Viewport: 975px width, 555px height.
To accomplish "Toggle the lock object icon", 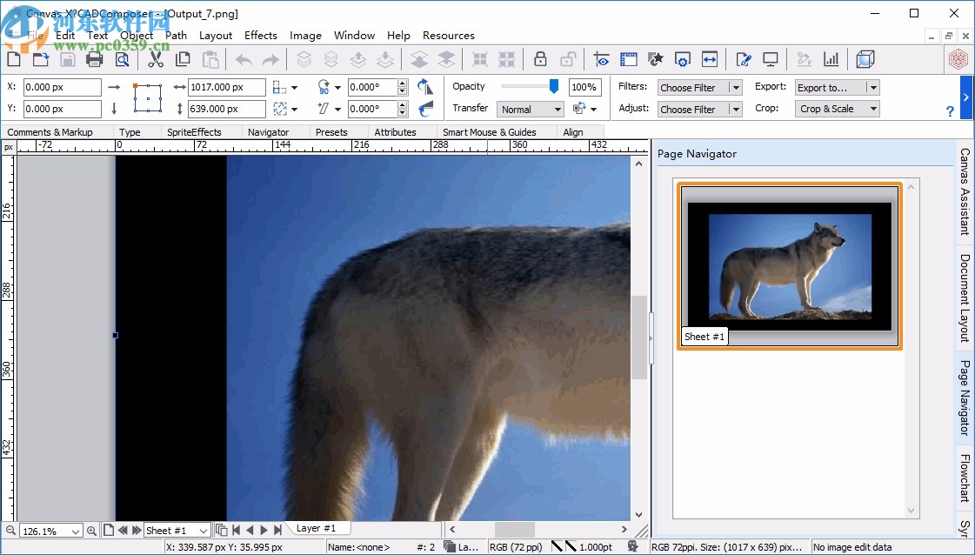I will tap(539, 59).
